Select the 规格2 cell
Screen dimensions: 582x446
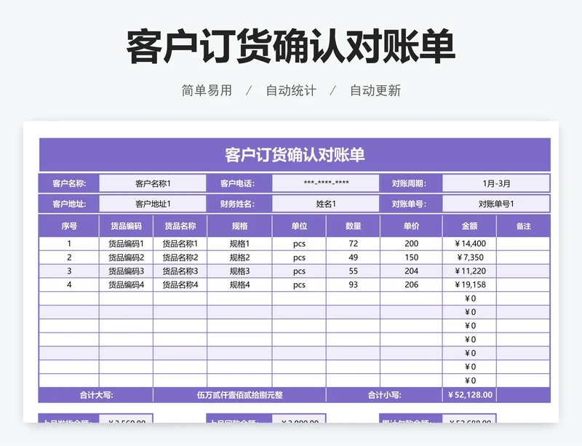[x=239, y=258]
